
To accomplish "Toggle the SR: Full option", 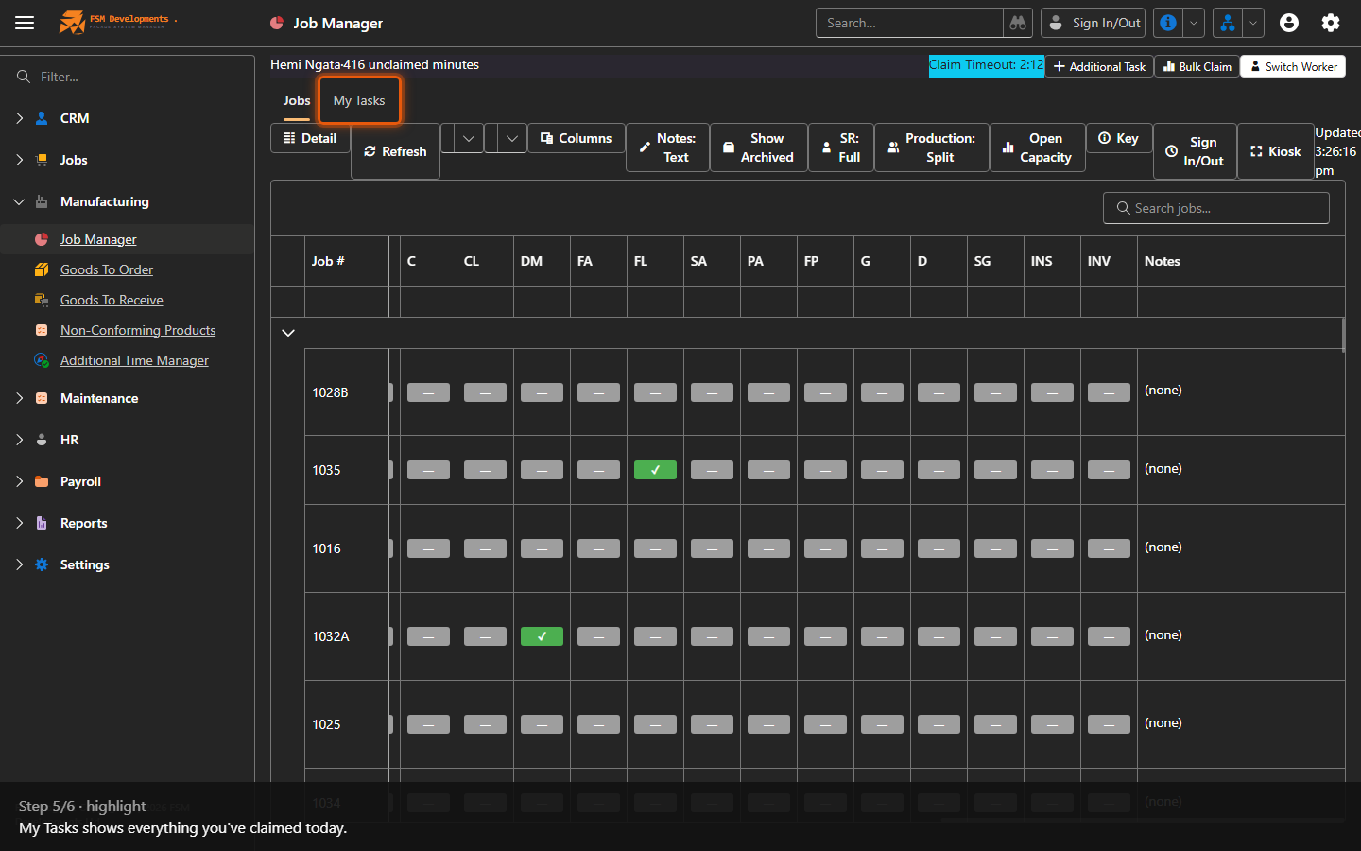I will point(841,148).
